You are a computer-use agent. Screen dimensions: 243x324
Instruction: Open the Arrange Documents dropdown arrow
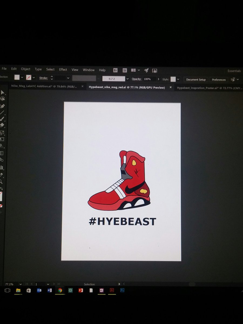click(139, 70)
